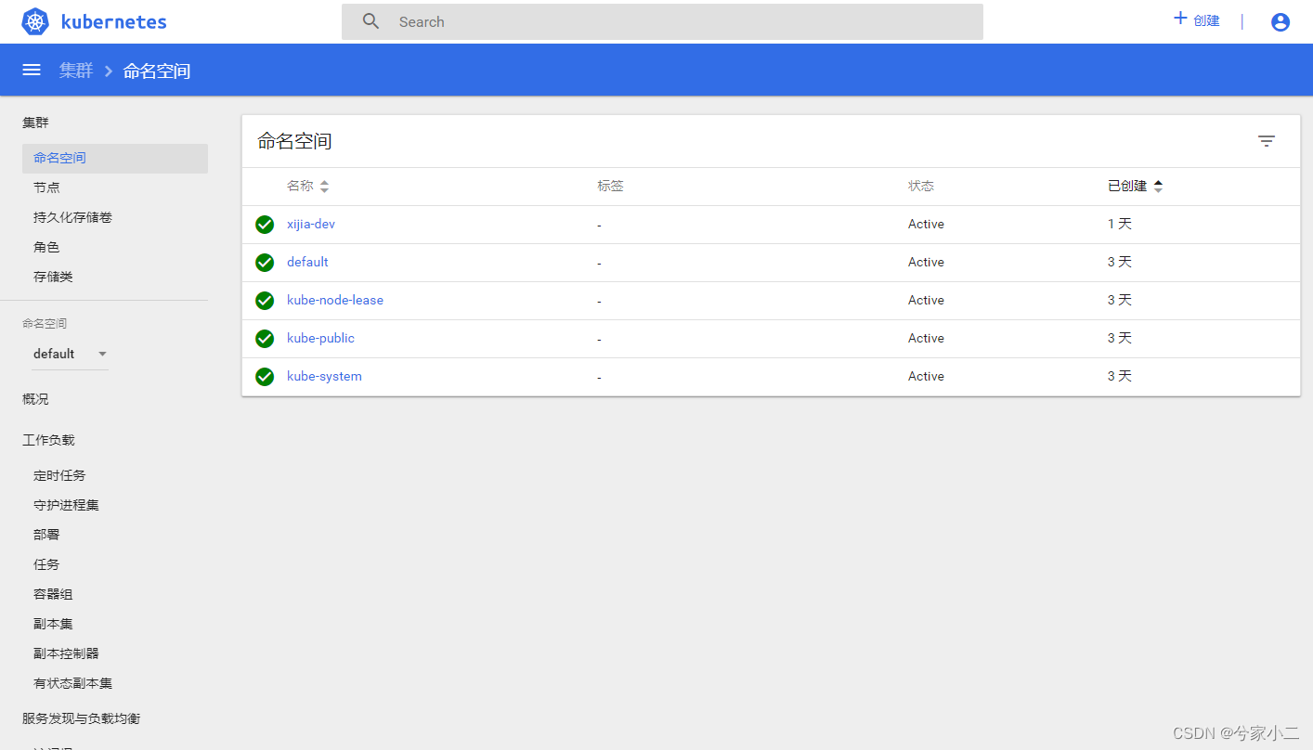The image size is (1313, 750).
Task: Click the 集群 breadcrumb link
Action: point(75,70)
